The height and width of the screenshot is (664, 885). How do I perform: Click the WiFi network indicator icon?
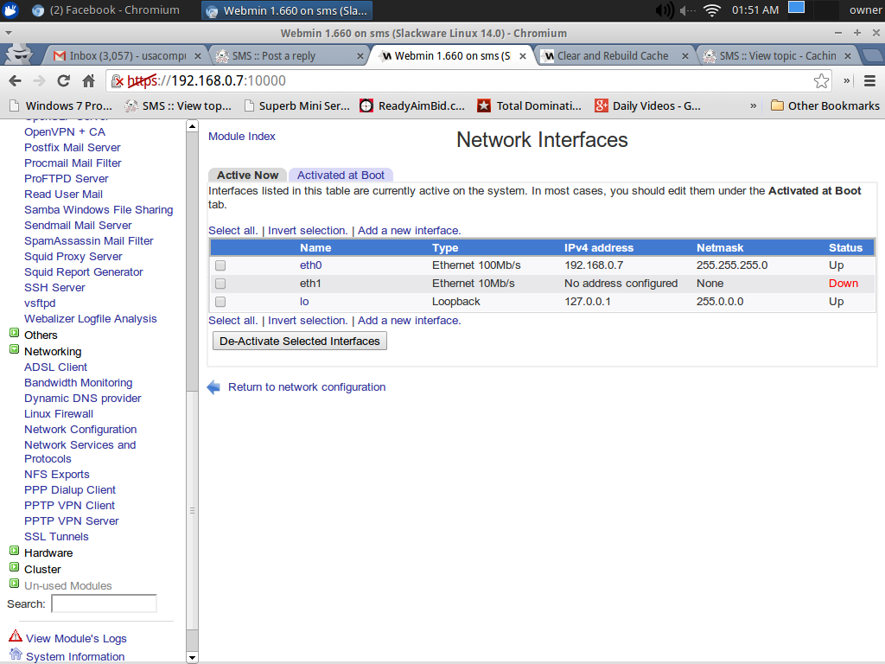point(711,10)
